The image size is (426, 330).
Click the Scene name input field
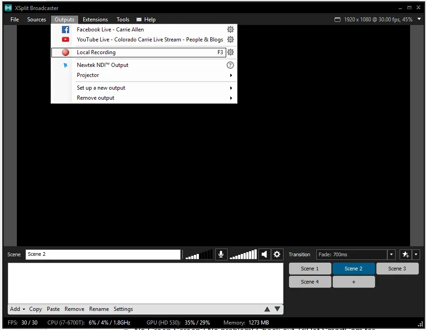[x=103, y=254]
